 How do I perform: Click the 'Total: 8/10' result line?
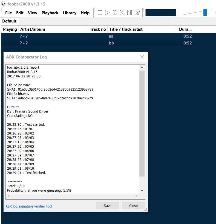tap(16, 186)
